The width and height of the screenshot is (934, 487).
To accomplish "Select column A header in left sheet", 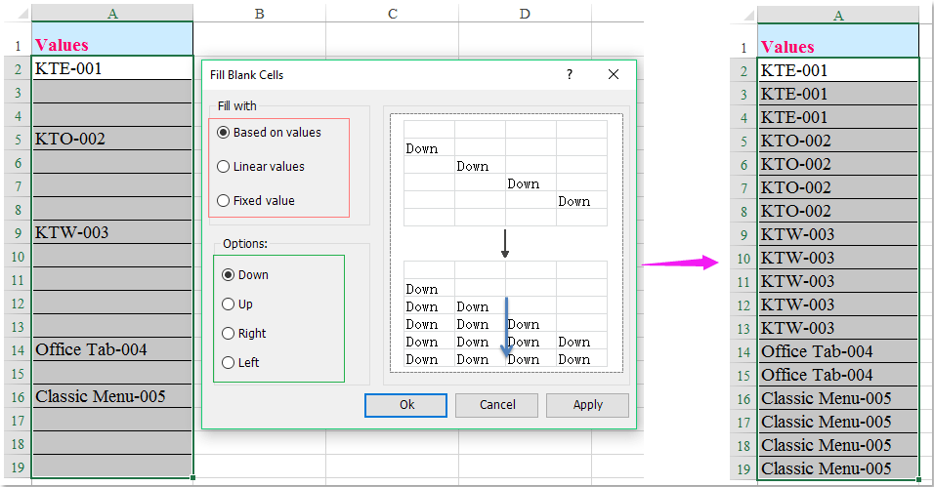I will point(112,13).
